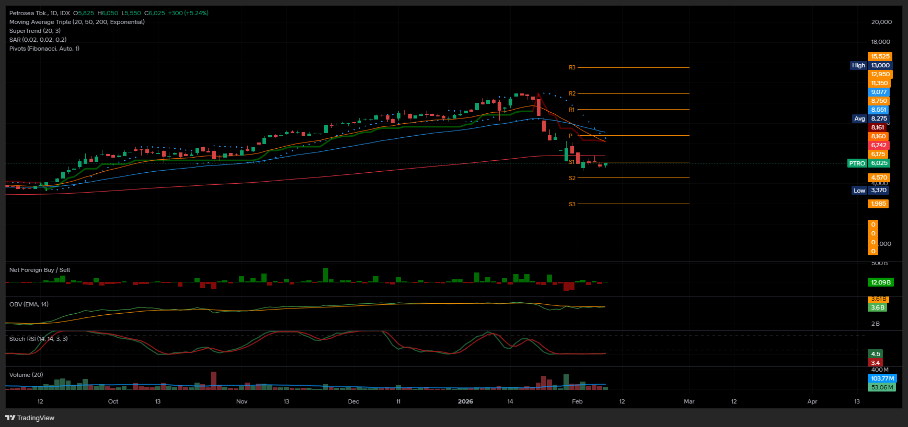Click the S3 pivot level label
Image resolution: width=908 pixels, height=427 pixels.
[x=572, y=204]
